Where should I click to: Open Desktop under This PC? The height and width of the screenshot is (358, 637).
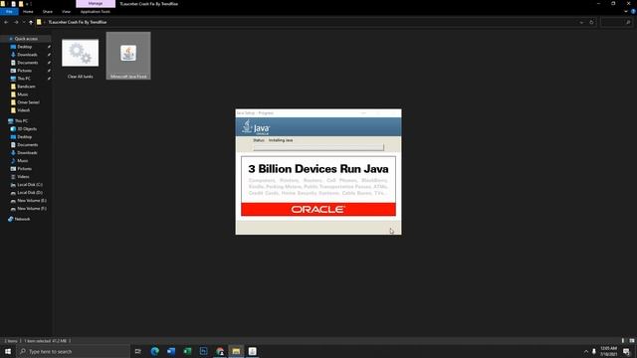click(x=24, y=137)
